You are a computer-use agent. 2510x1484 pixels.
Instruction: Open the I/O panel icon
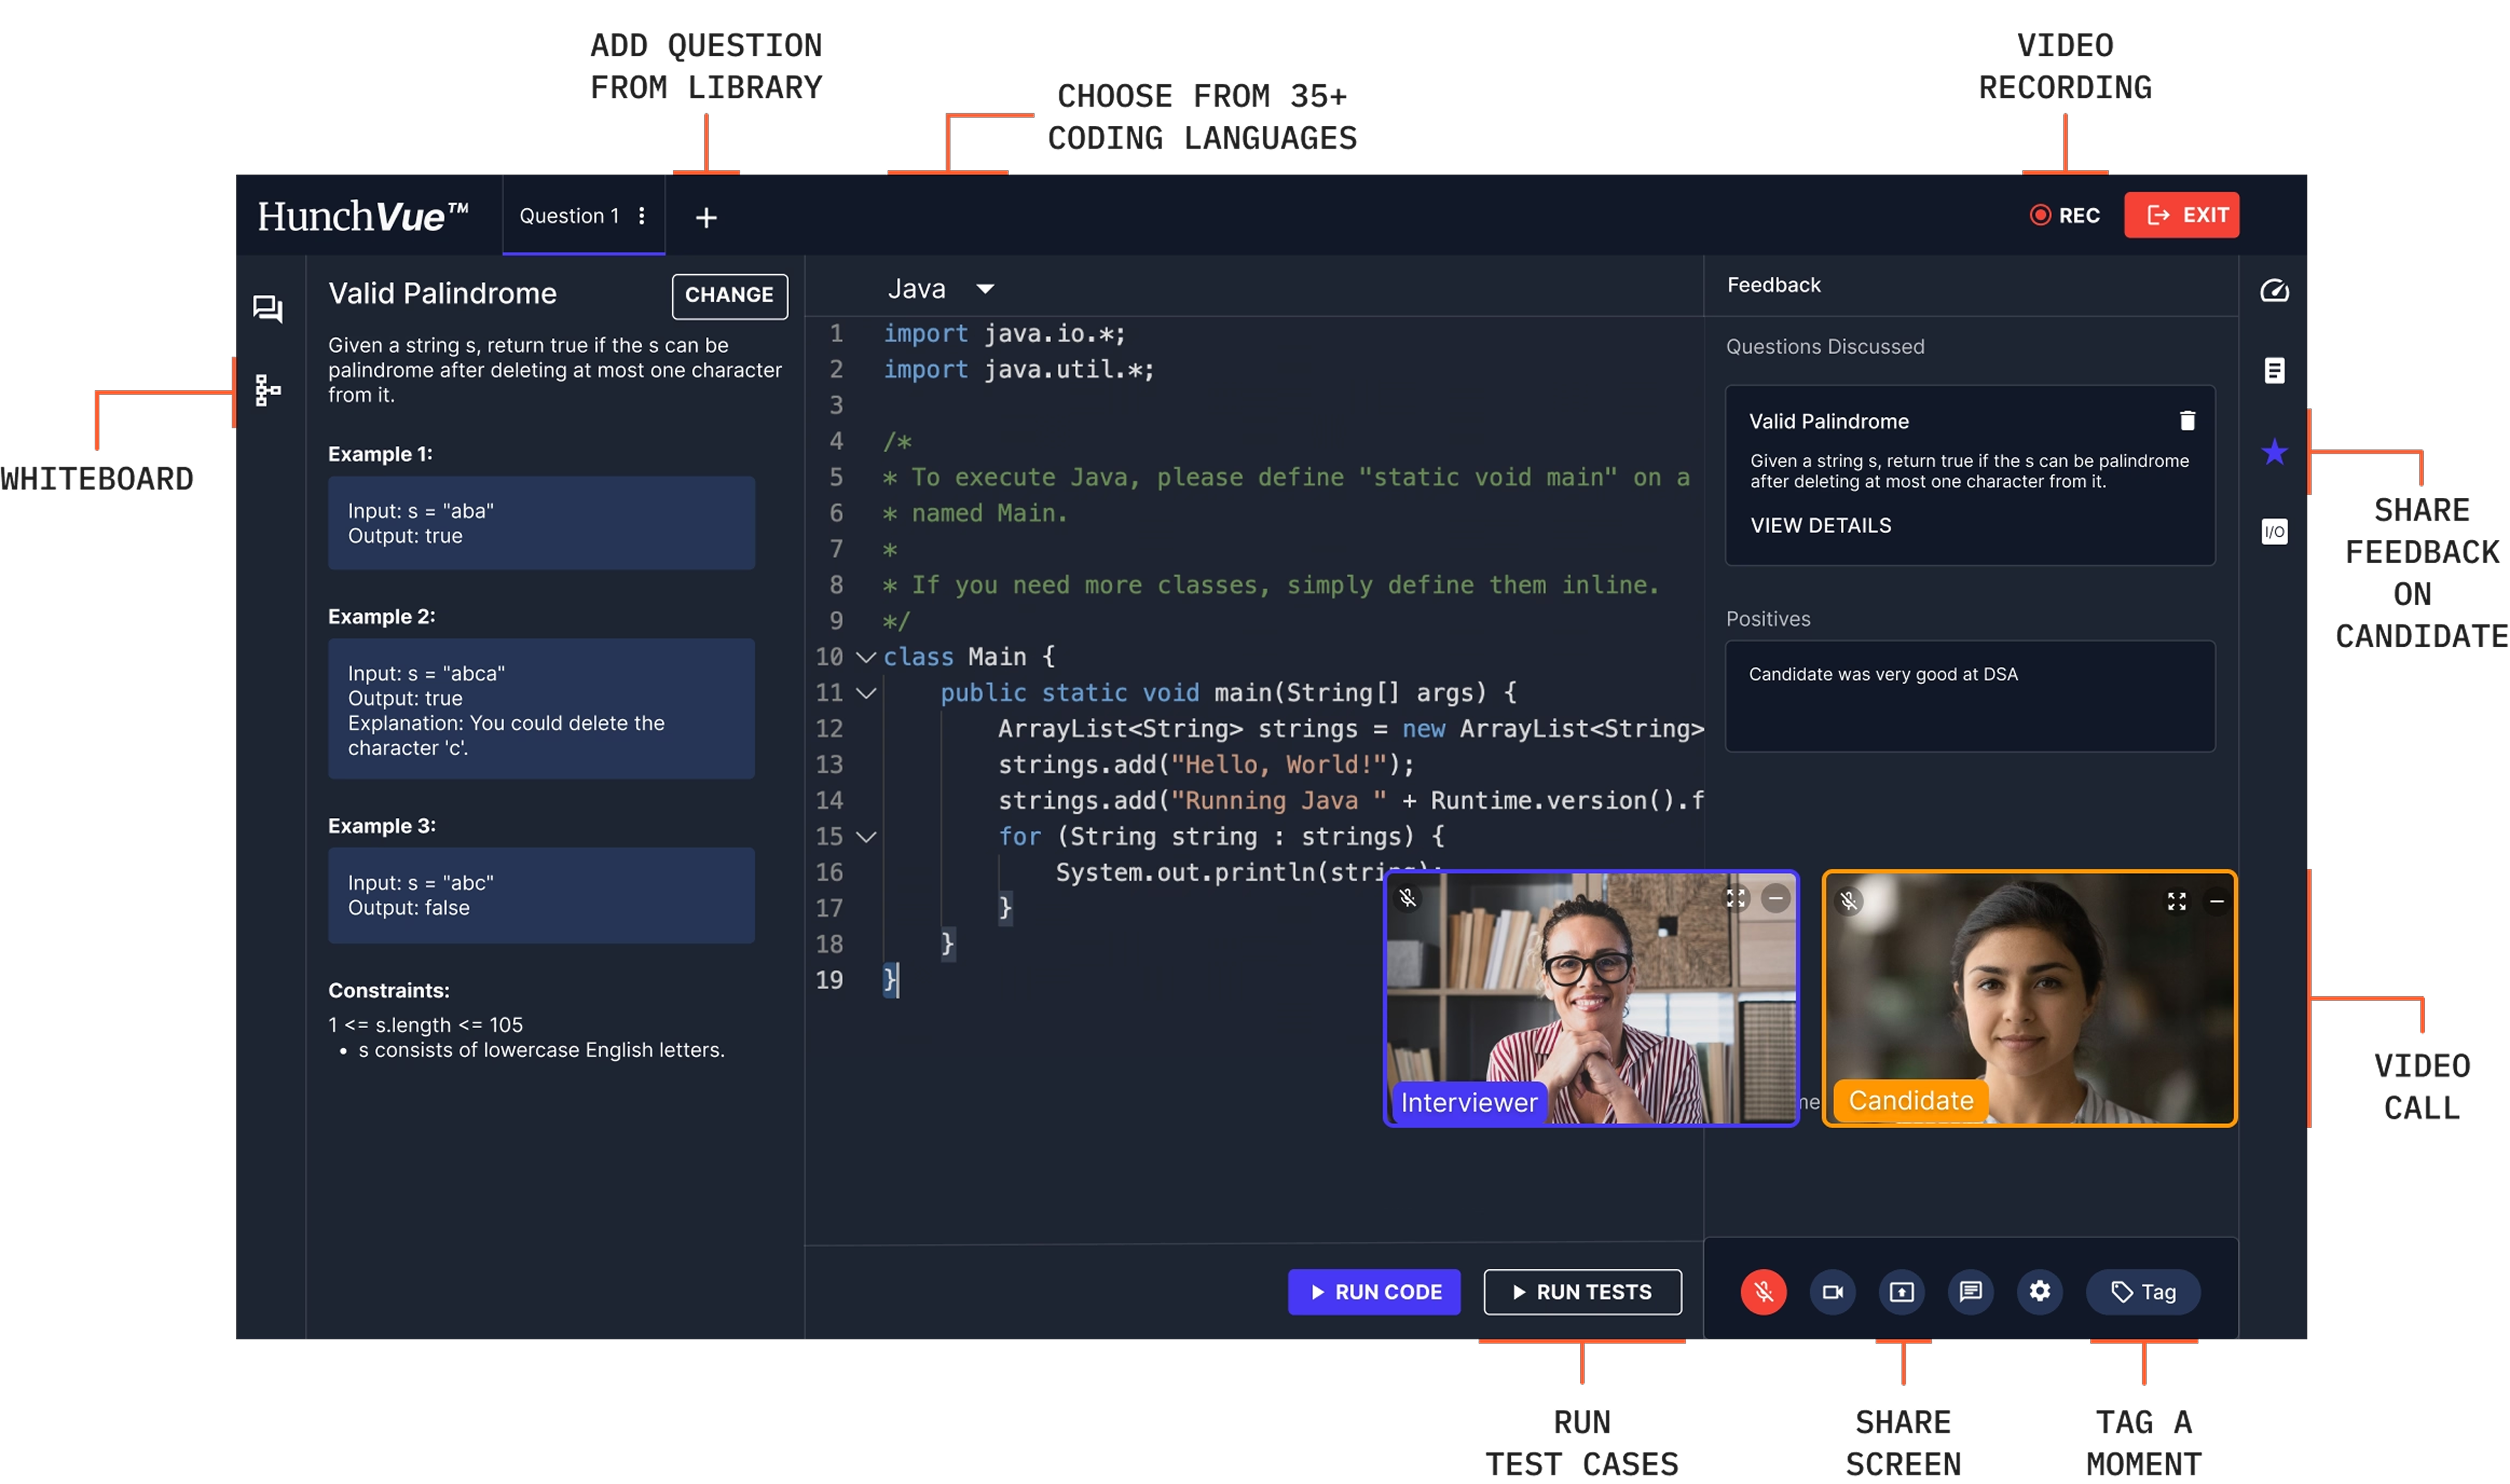(x=2274, y=532)
